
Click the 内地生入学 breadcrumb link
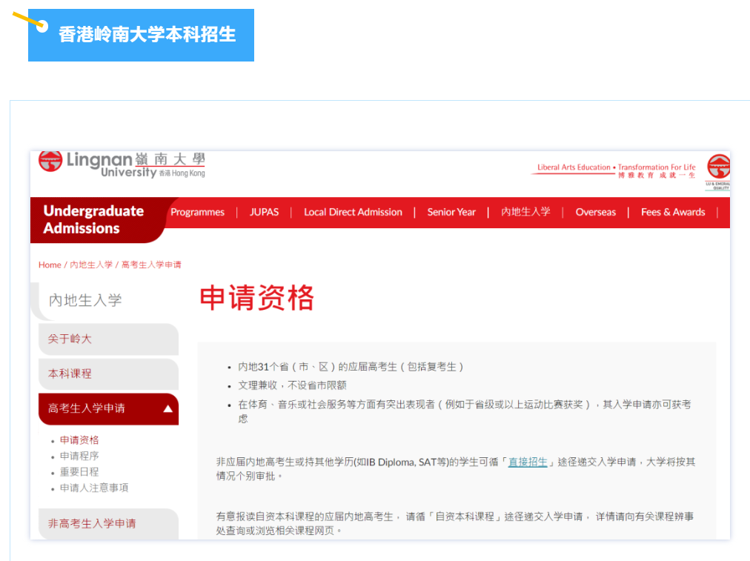[91, 265]
